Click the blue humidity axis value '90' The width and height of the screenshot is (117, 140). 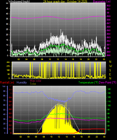(4, 91)
